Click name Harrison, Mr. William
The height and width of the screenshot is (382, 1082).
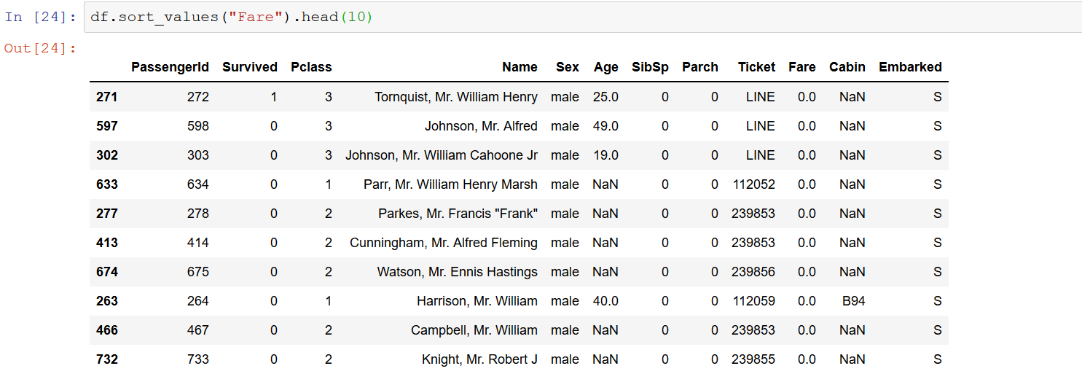tap(477, 301)
